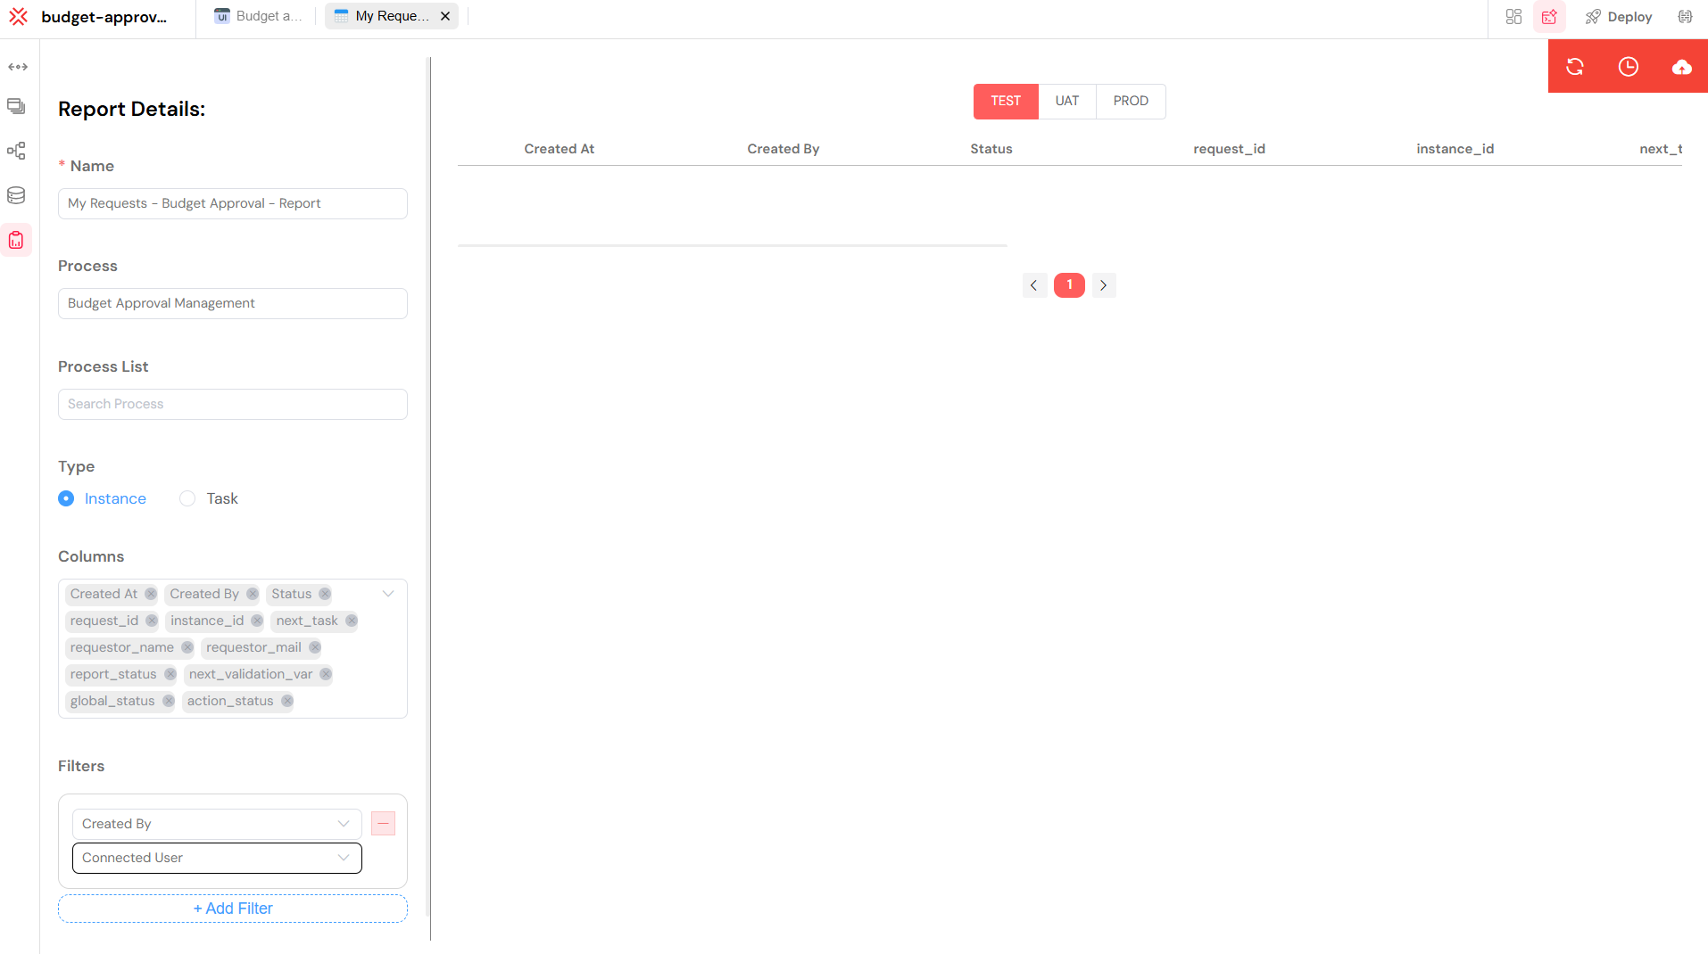
Task: Click + Add Filter button
Action: pos(233,909)
